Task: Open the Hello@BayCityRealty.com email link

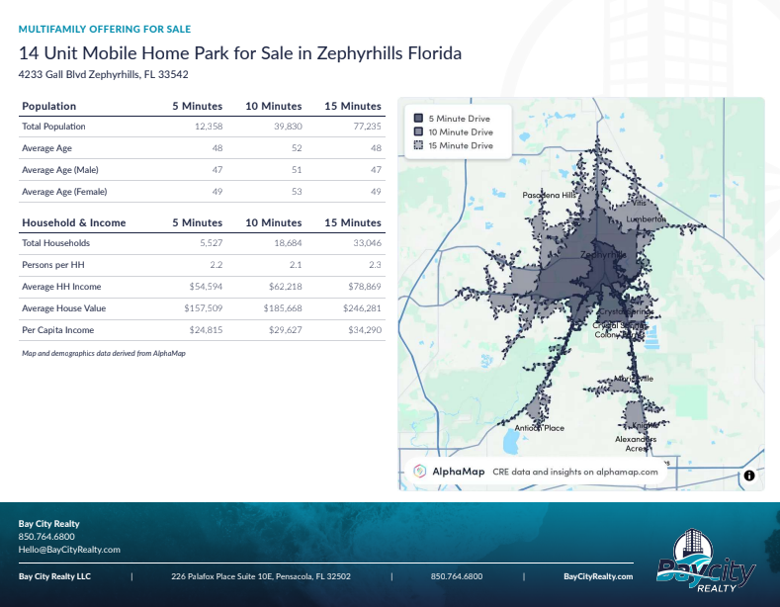Action: tap(69, 550)
